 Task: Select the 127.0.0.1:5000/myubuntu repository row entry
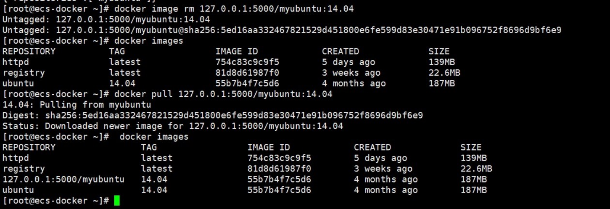tap(63, 180)
